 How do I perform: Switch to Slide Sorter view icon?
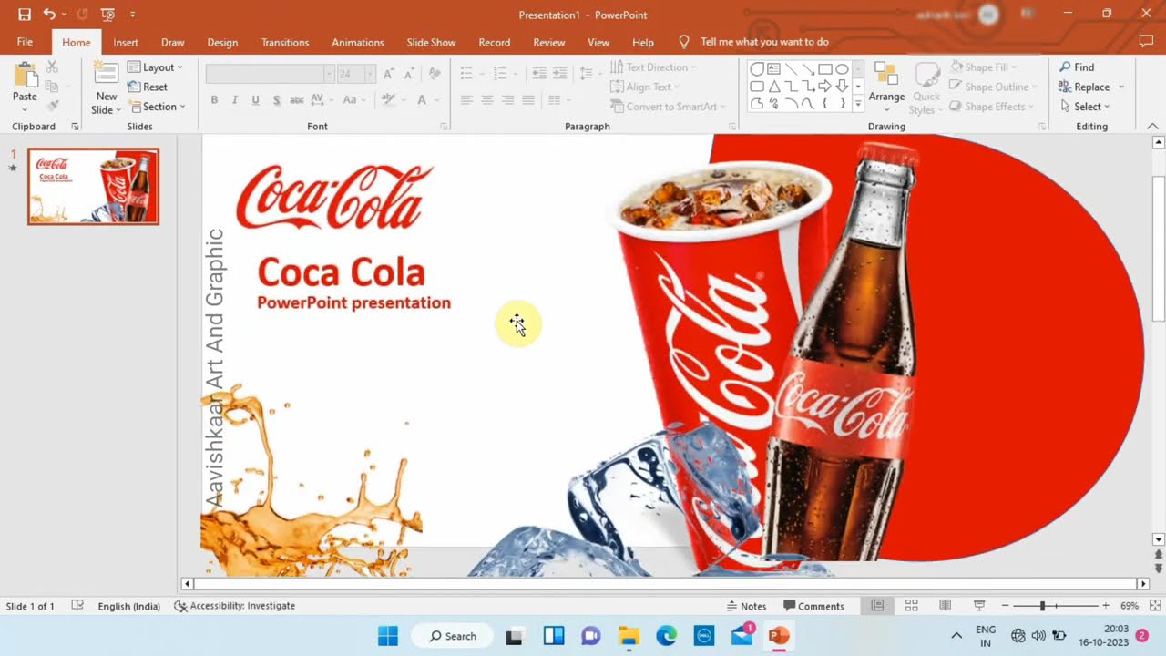911,606
